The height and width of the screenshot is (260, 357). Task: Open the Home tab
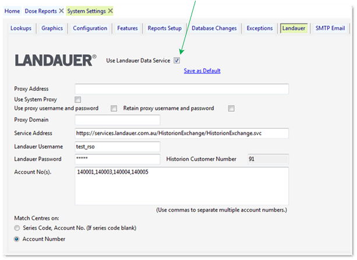[12, 11]
